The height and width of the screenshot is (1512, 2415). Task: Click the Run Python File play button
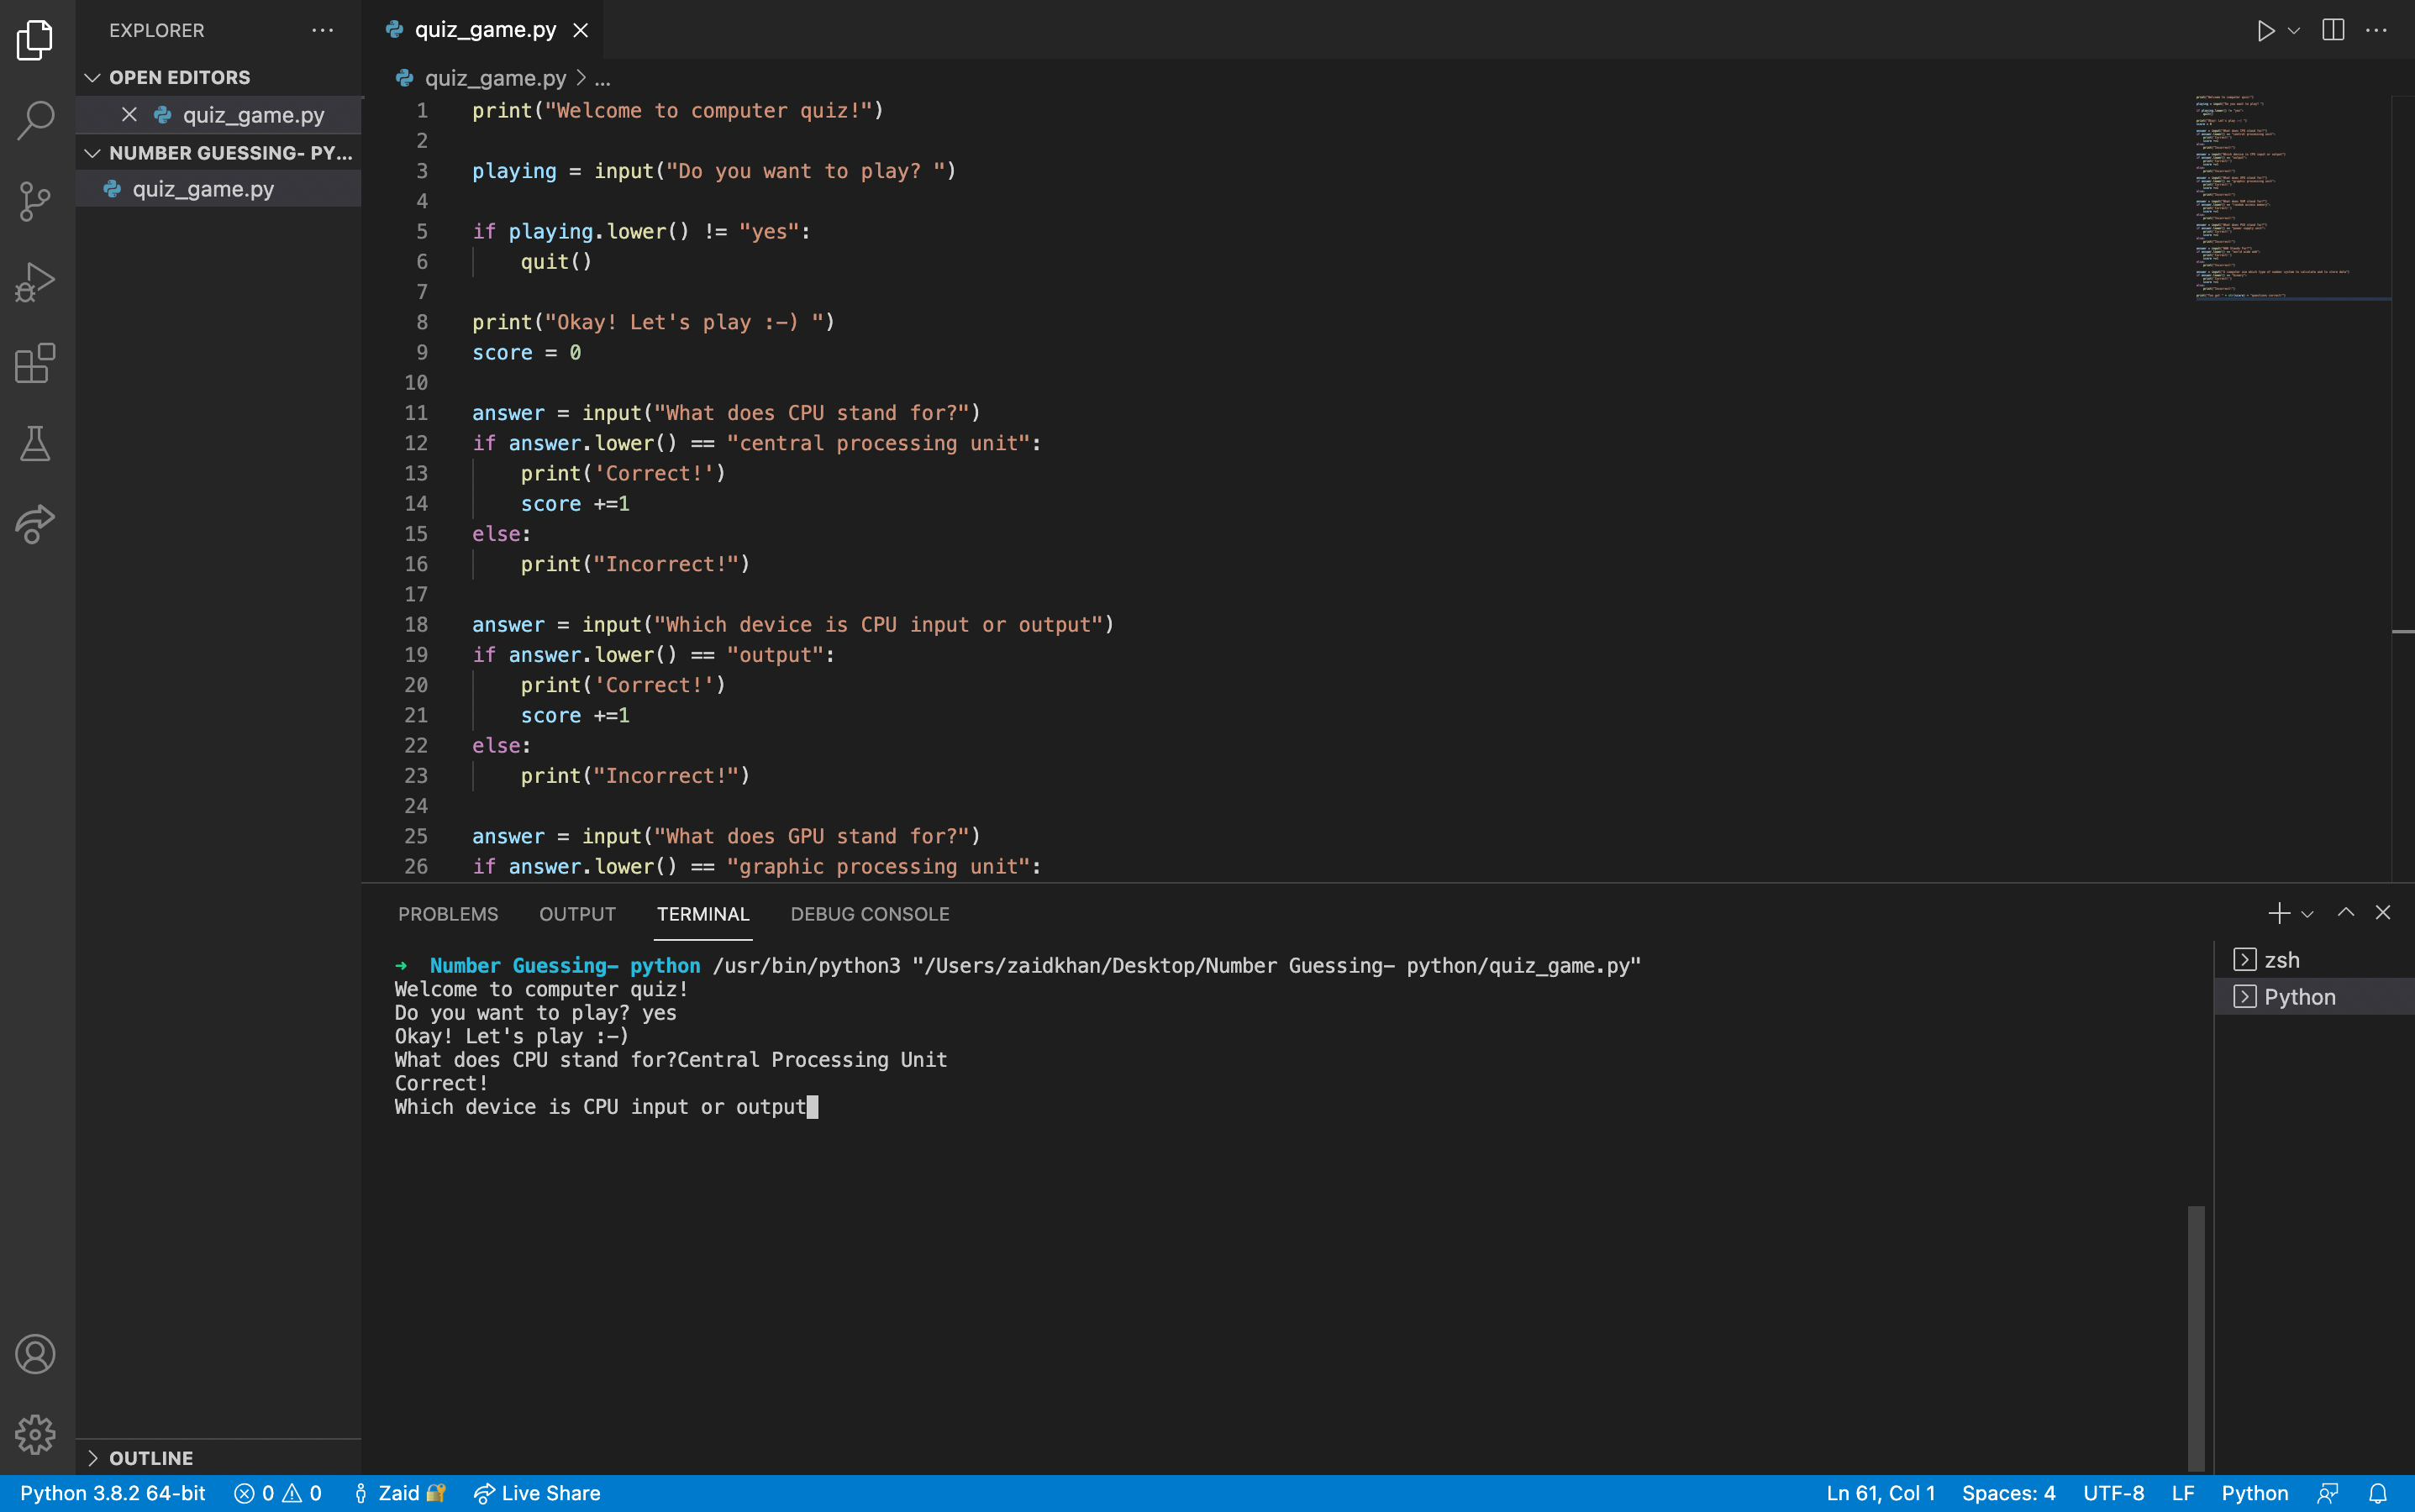[x=2266, y=31]
